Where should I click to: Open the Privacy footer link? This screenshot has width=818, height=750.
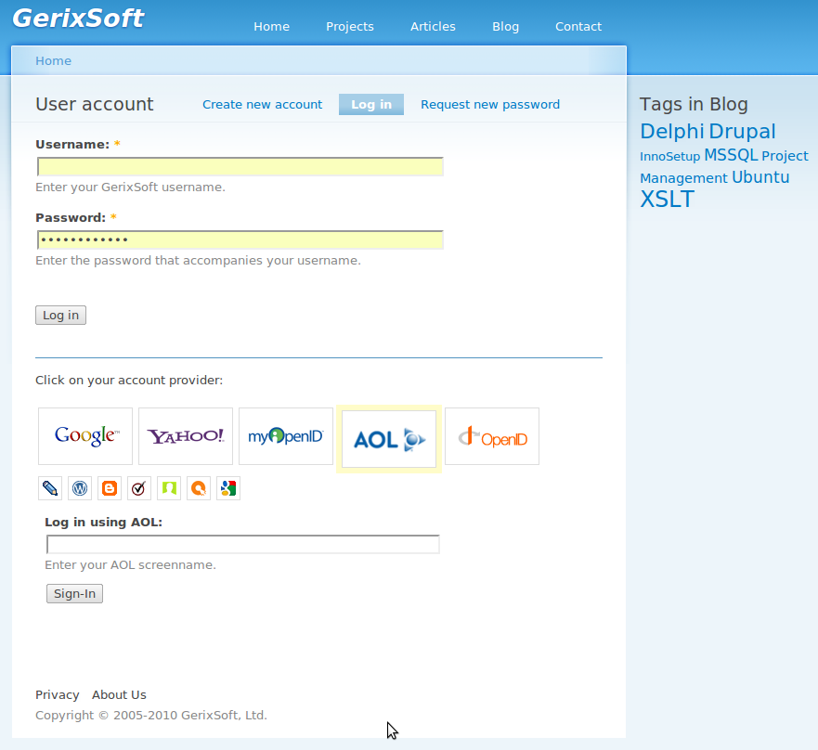[58, 694]
